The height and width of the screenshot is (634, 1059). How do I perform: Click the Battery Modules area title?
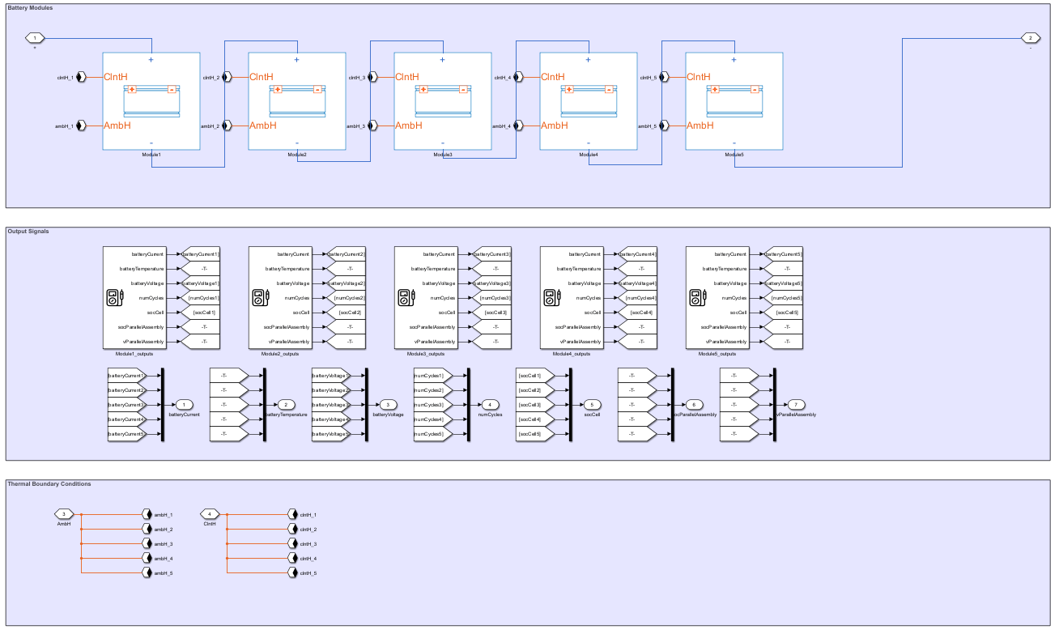(30, 7)
